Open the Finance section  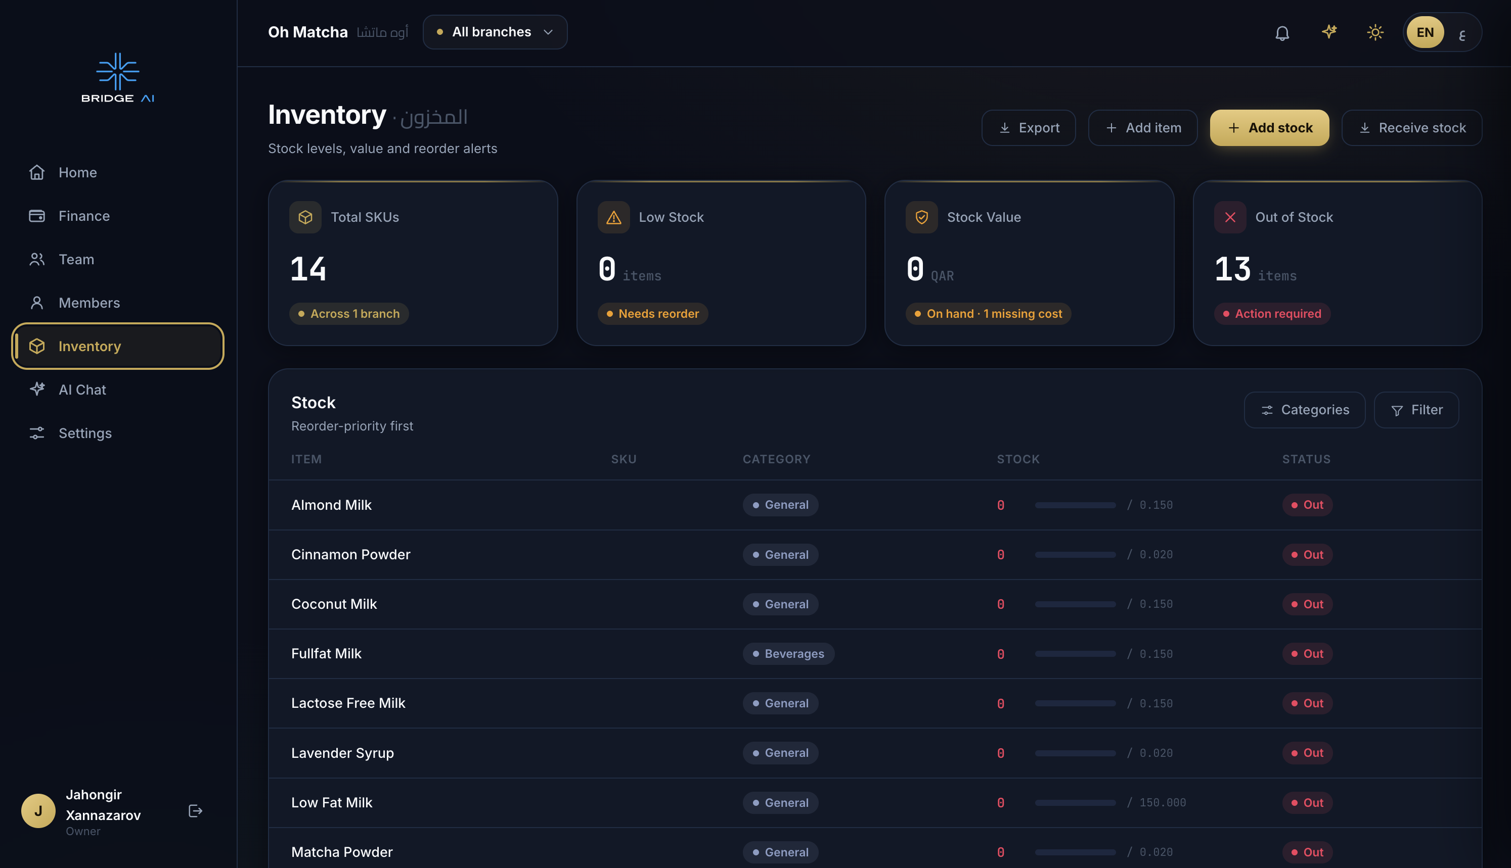pyautogui.click(x=118, y=216)
